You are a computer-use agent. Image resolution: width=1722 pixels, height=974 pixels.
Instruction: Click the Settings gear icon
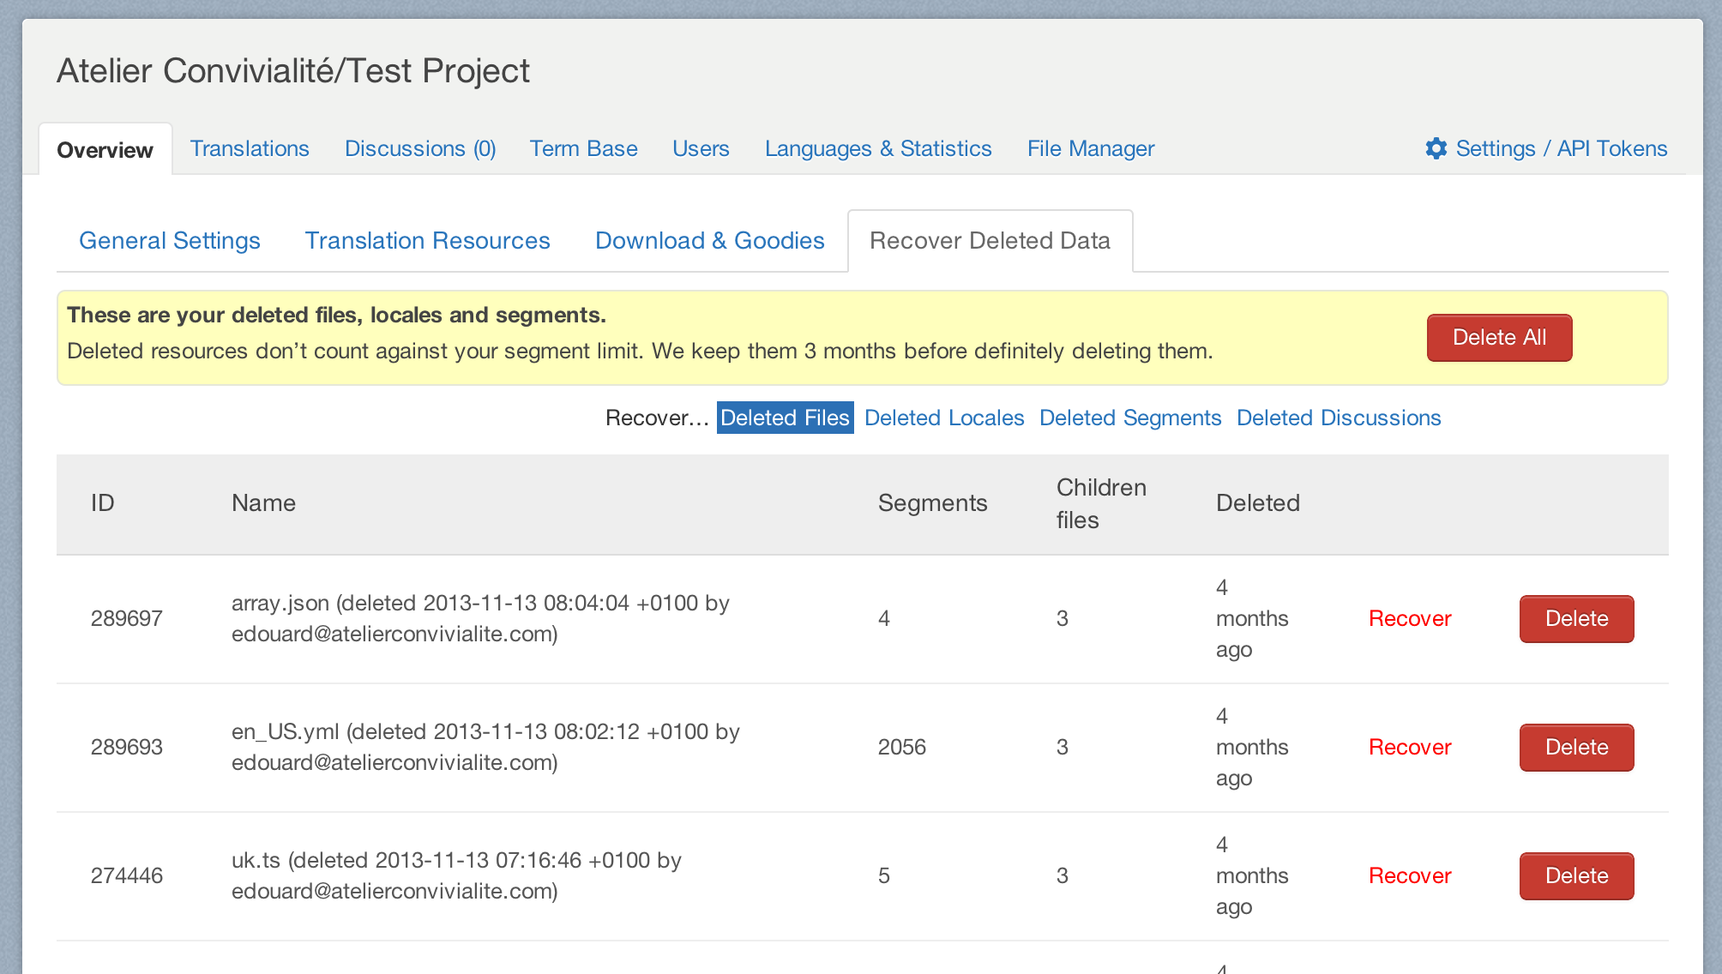coord(1436,148)
